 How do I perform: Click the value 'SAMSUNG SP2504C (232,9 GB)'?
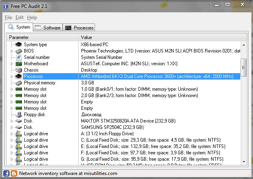112,127
